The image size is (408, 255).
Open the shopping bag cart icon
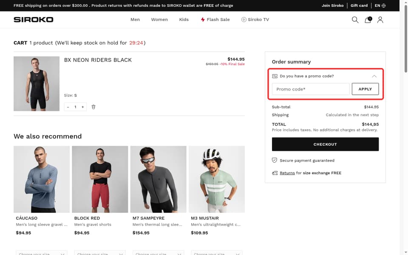pos(368,20)
